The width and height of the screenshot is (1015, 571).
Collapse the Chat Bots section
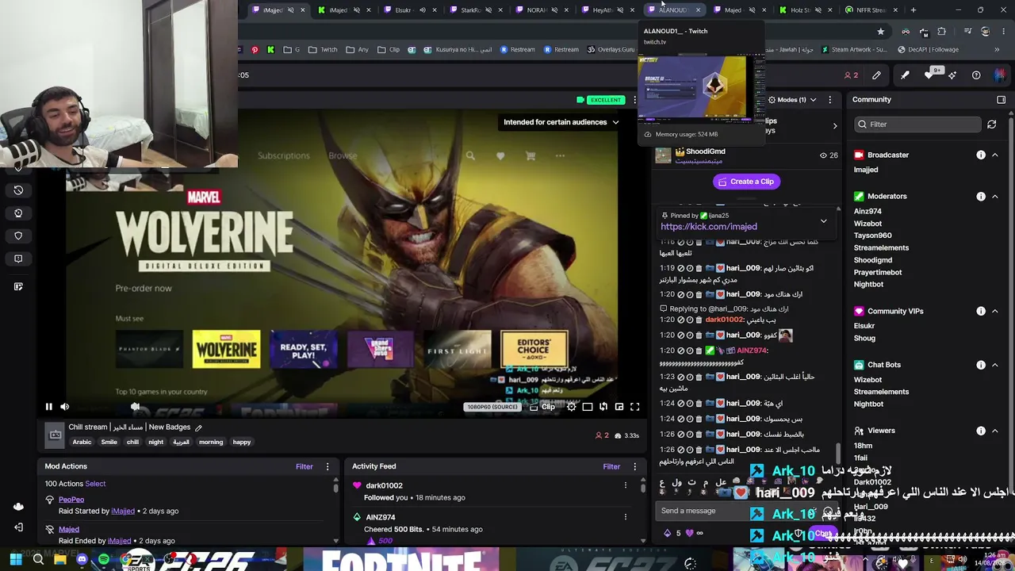[x=994, y=365]
